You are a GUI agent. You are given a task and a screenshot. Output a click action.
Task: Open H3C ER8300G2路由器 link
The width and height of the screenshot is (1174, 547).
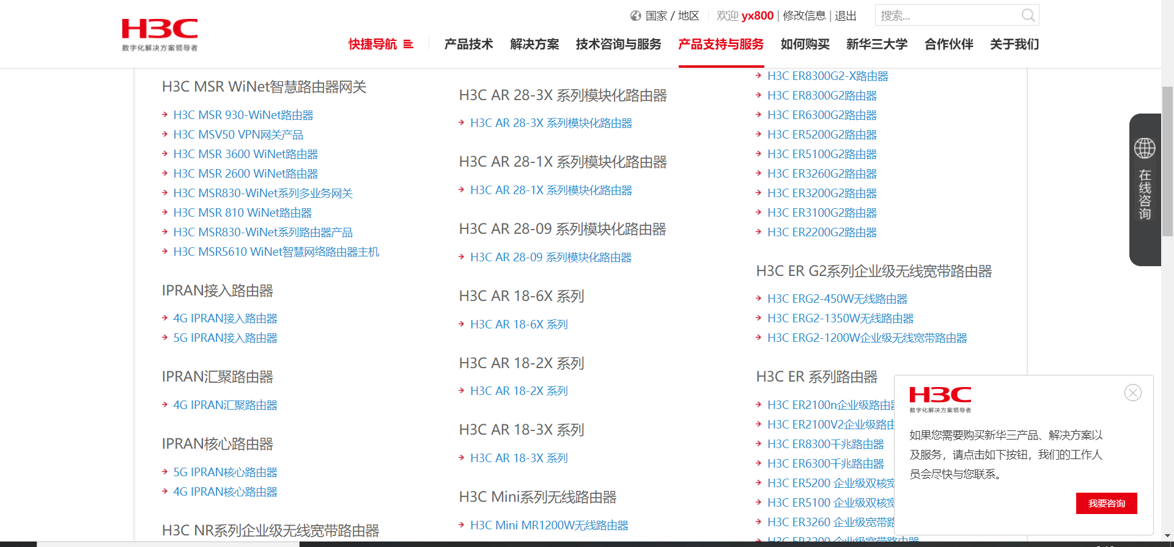coord(822,95)
